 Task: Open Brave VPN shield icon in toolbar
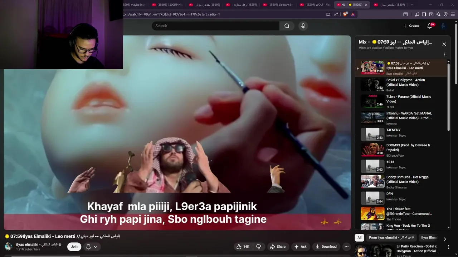(x=445, y=14)
